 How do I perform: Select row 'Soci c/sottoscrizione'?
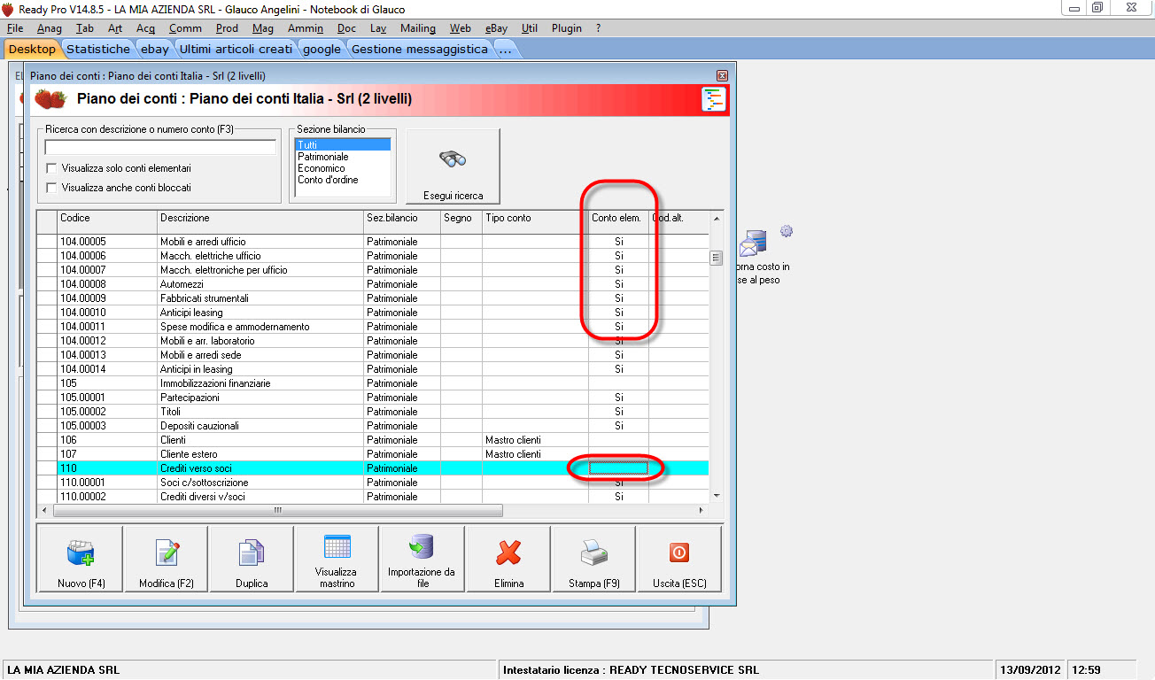coord(372,483)
